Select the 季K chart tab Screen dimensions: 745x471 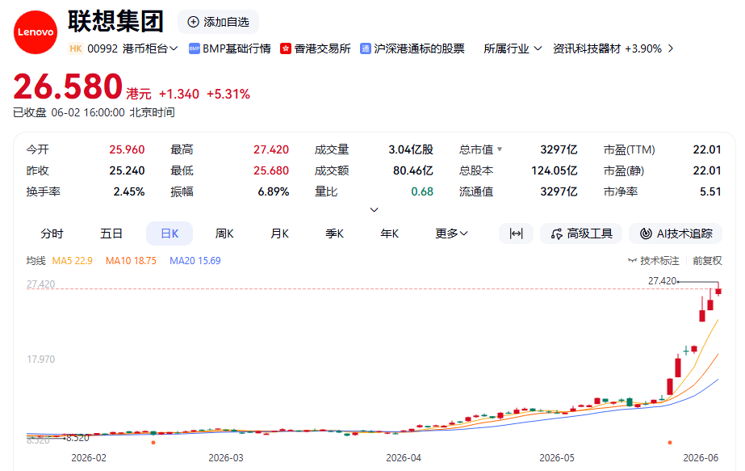pos(334,233)
